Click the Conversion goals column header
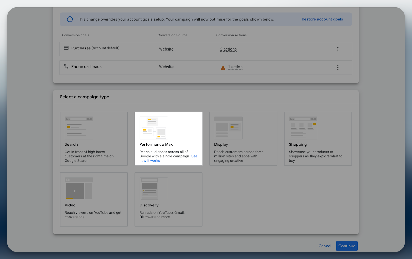Screen dimensions: 412x259 (x=76, y=35)
